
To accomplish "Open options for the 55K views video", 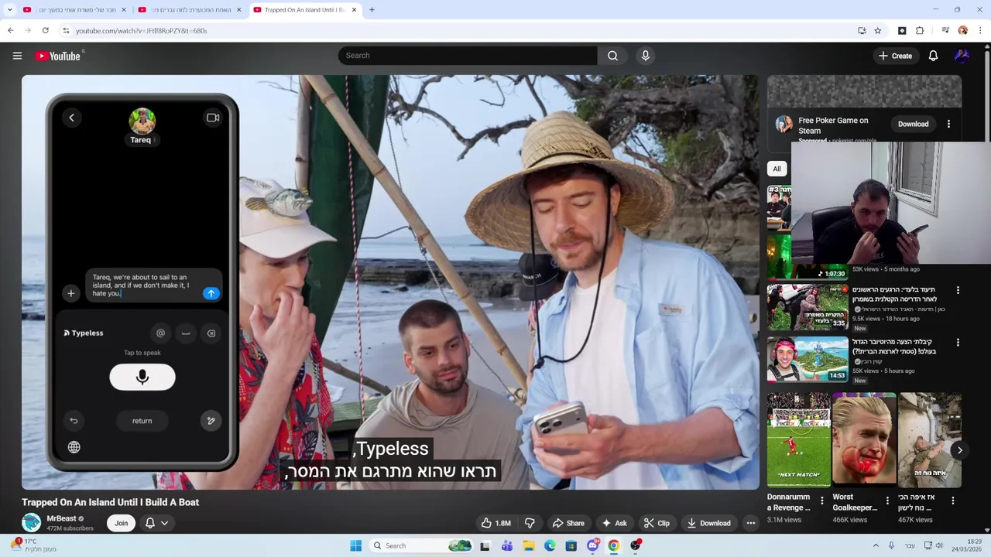I will (958, 343).
